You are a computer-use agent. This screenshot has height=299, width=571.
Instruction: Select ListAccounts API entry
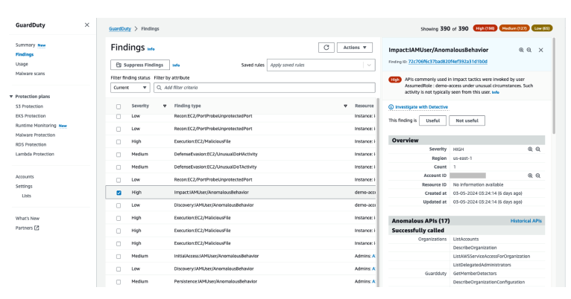pos(466,239)
